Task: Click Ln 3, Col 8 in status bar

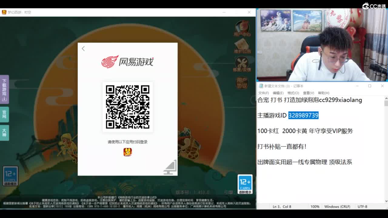Action: pyautogui.click(x=282, y=206)
